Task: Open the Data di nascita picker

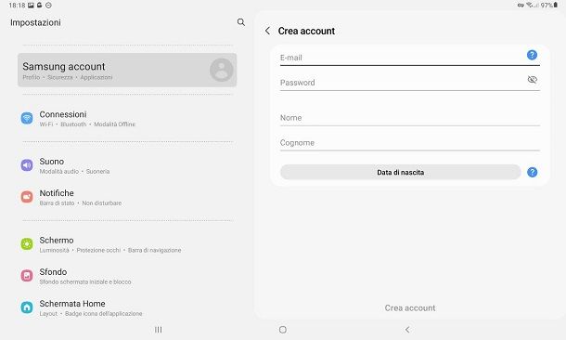Action: coord(400,173)
